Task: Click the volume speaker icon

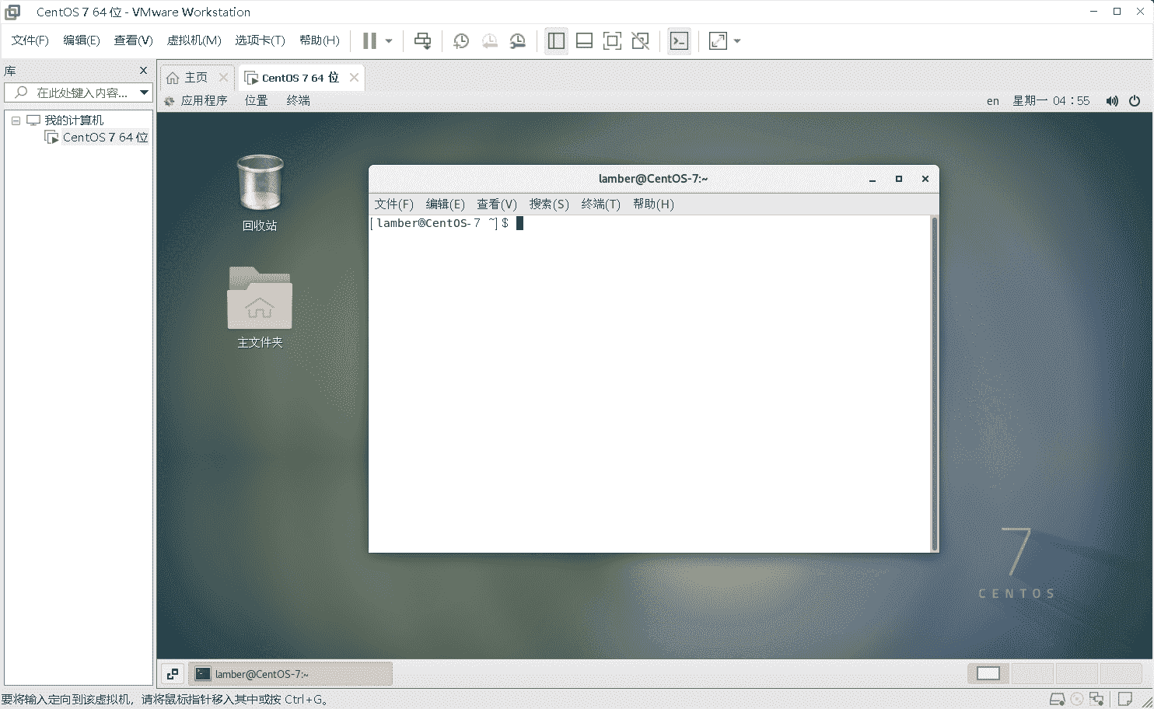Action: tap(1112, 101)
